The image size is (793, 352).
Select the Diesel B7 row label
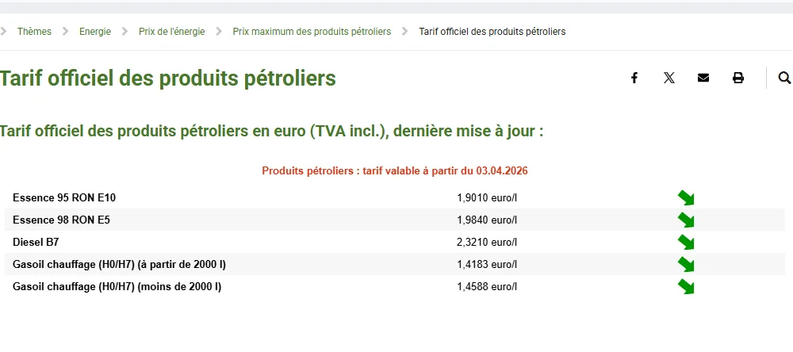36,242
